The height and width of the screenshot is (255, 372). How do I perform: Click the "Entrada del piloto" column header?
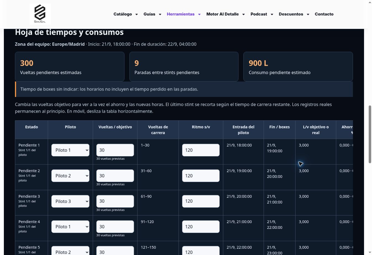[x=243, y=130]
